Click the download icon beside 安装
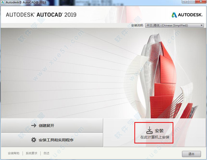The height and width of the screenshot is (160, 207). pyautogui.click(x=149, y=130)
